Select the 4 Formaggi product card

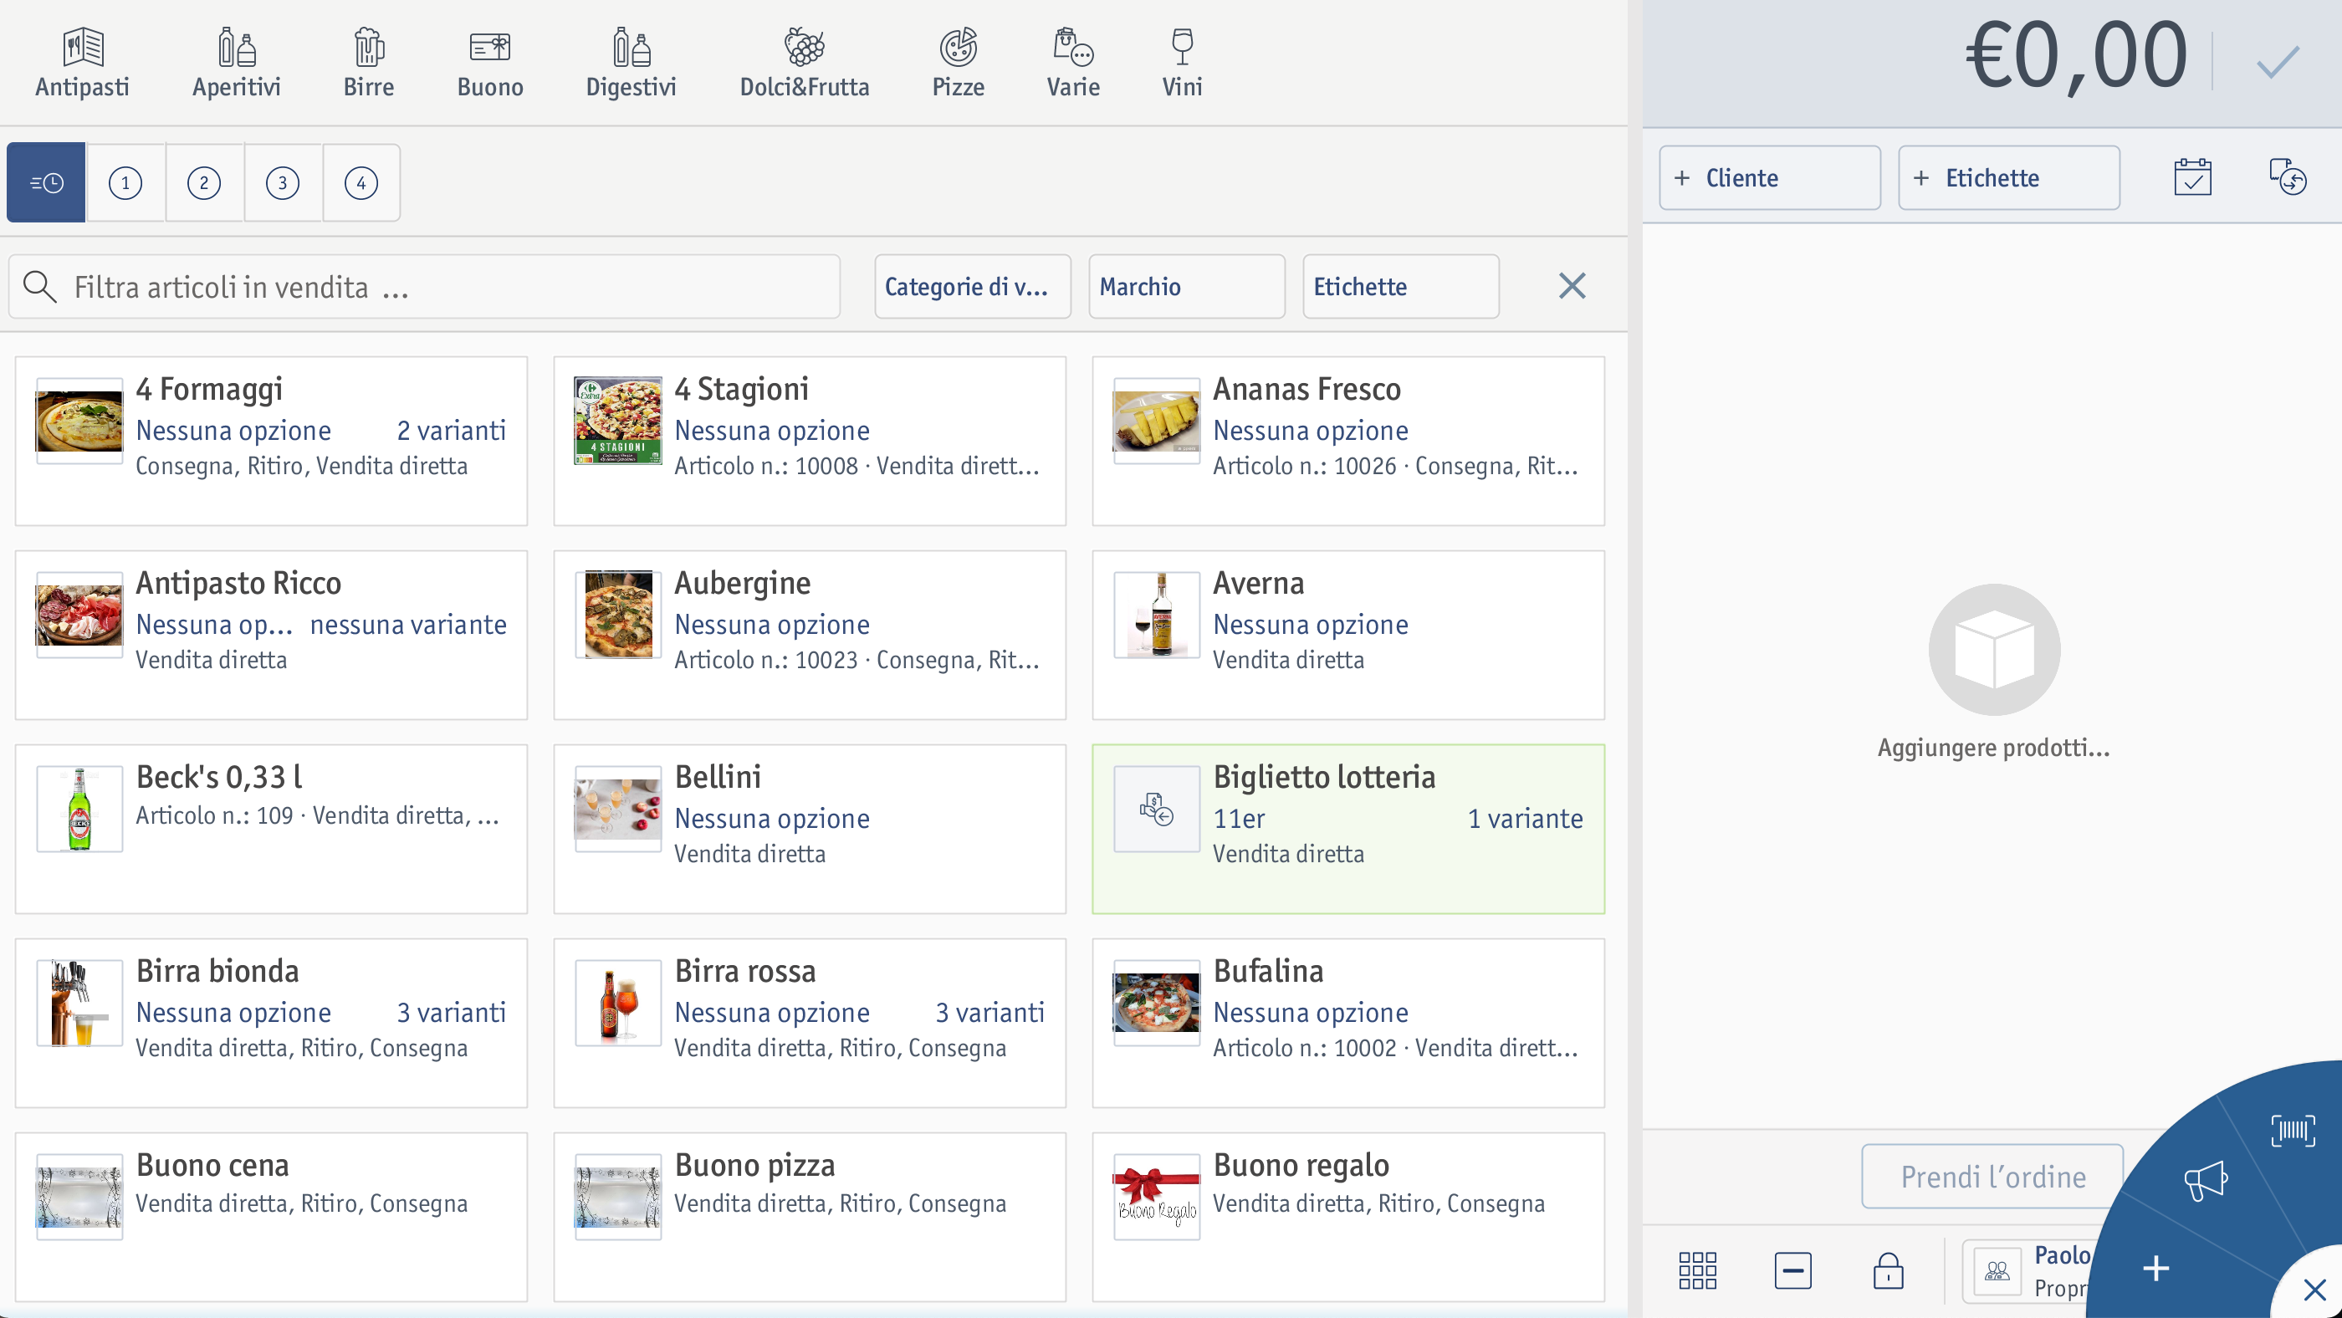(271, 441)
